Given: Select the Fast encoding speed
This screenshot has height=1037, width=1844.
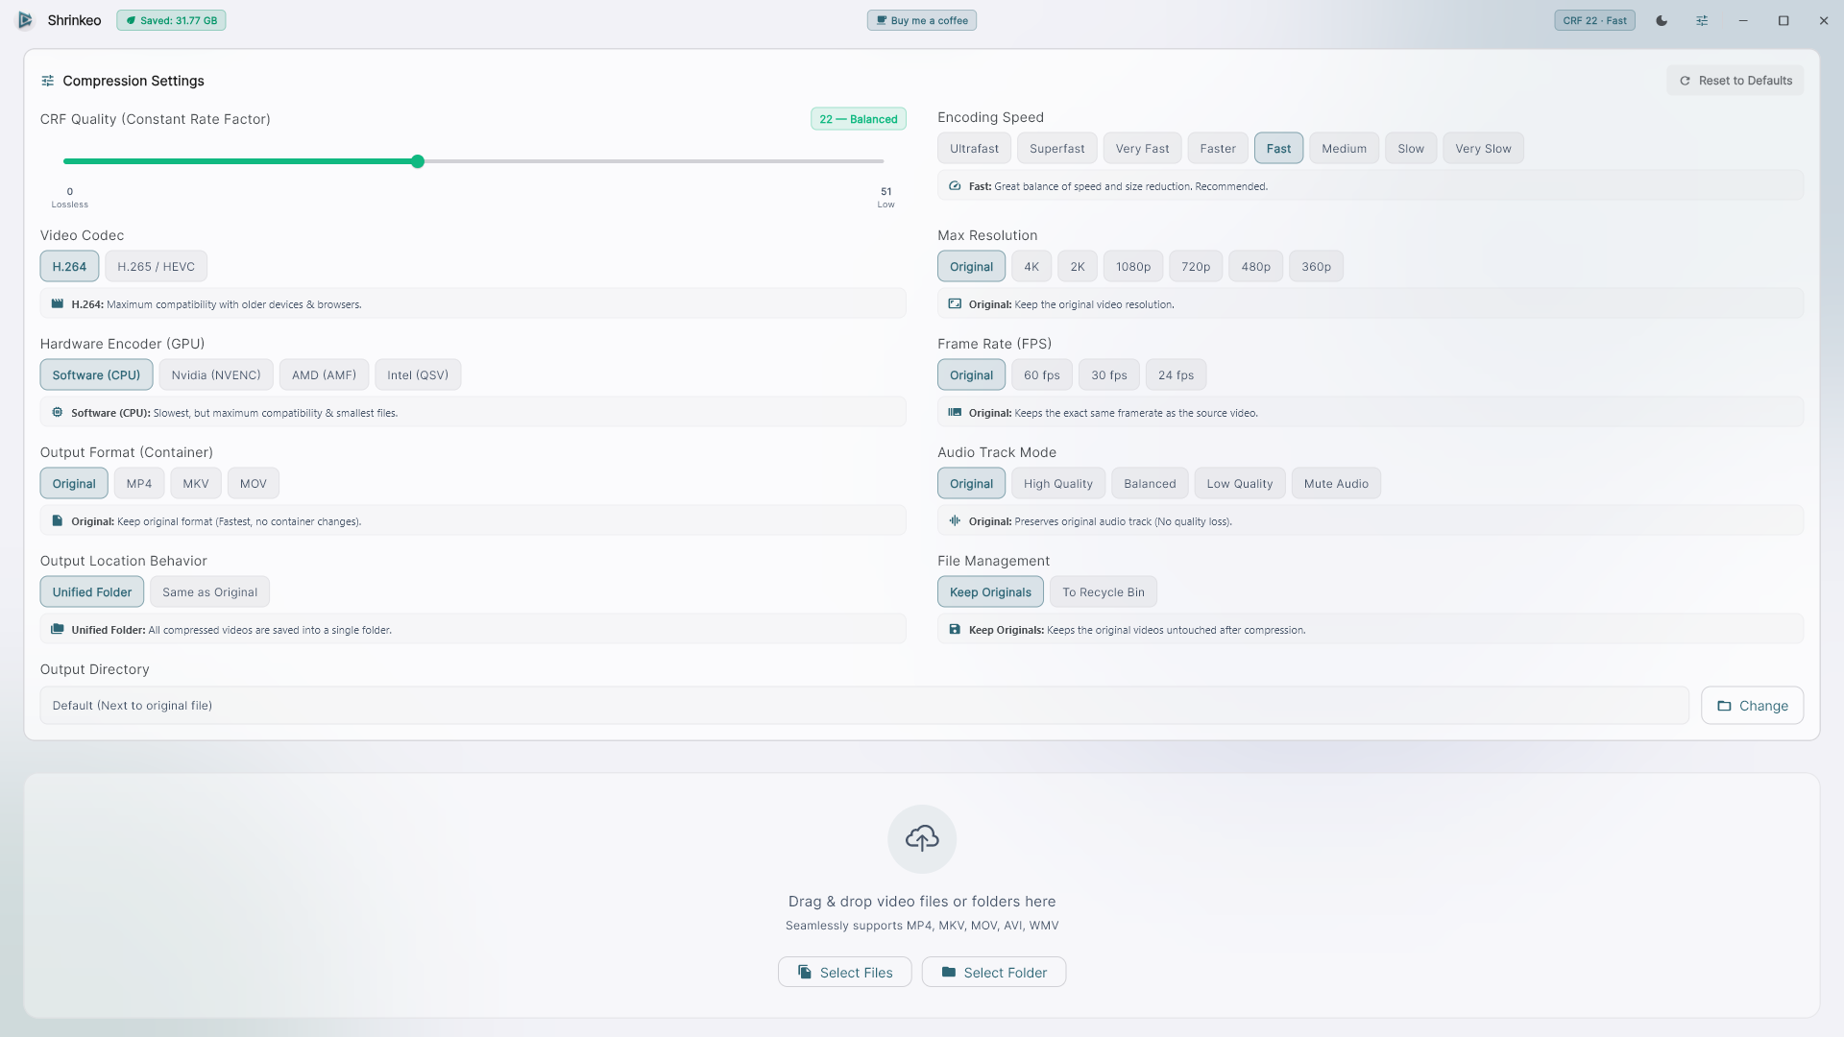Looking at the screenshot, I should coord(1279,149).
